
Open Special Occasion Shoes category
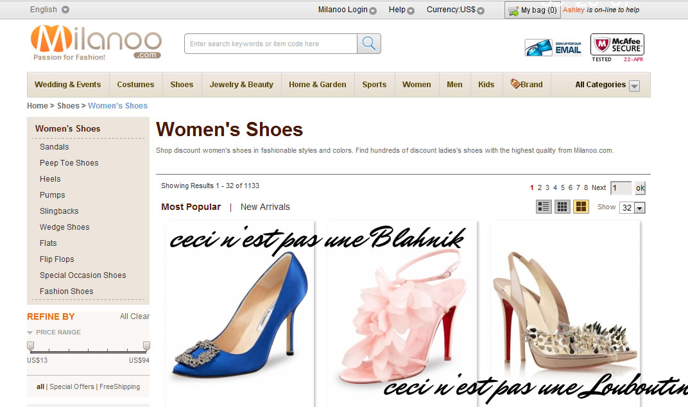point(83,275)
